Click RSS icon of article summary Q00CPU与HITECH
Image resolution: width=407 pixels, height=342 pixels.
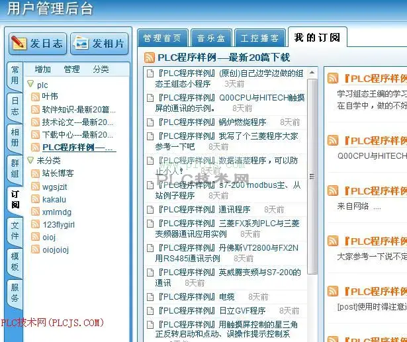click(333, 140)
